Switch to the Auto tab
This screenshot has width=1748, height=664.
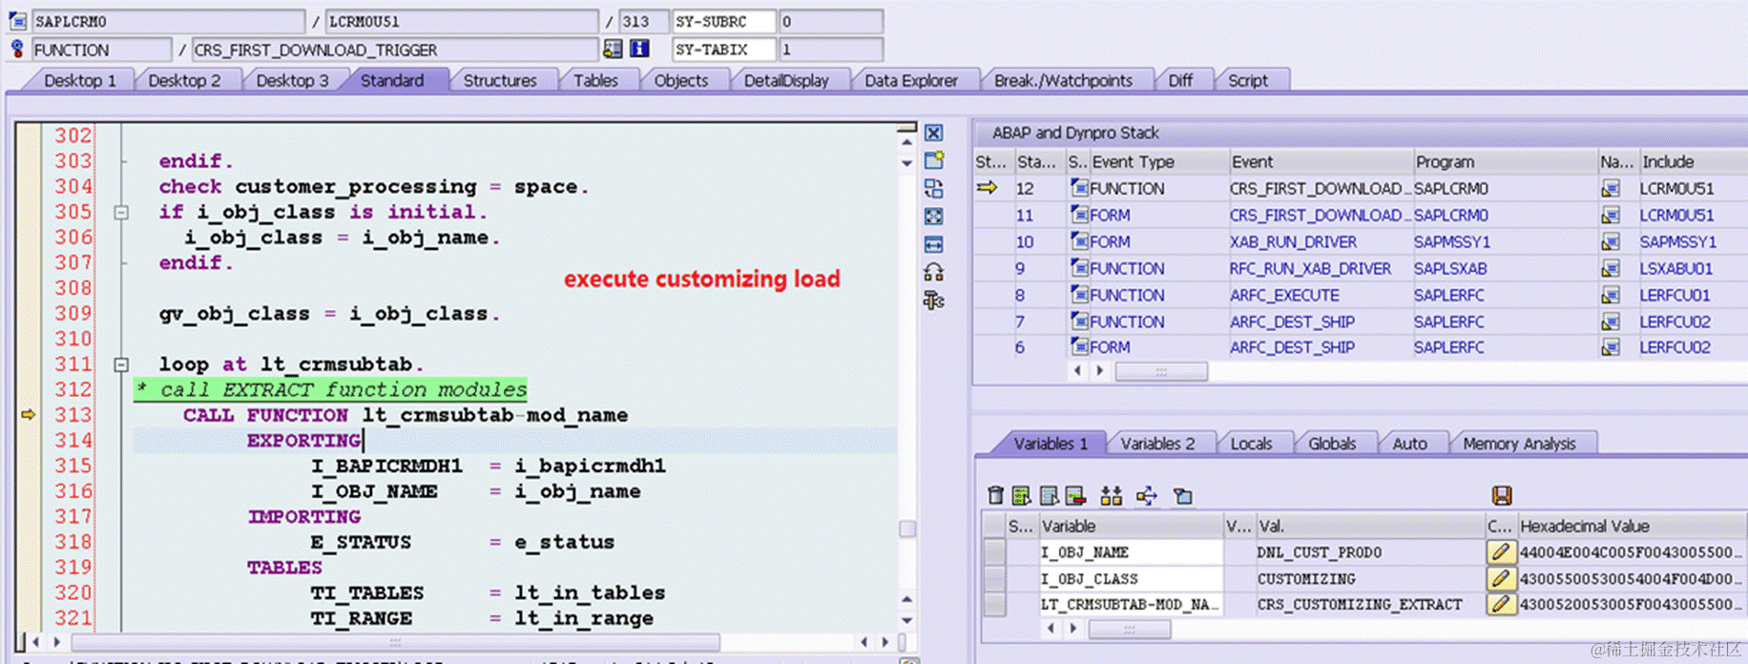(1409, 444)
